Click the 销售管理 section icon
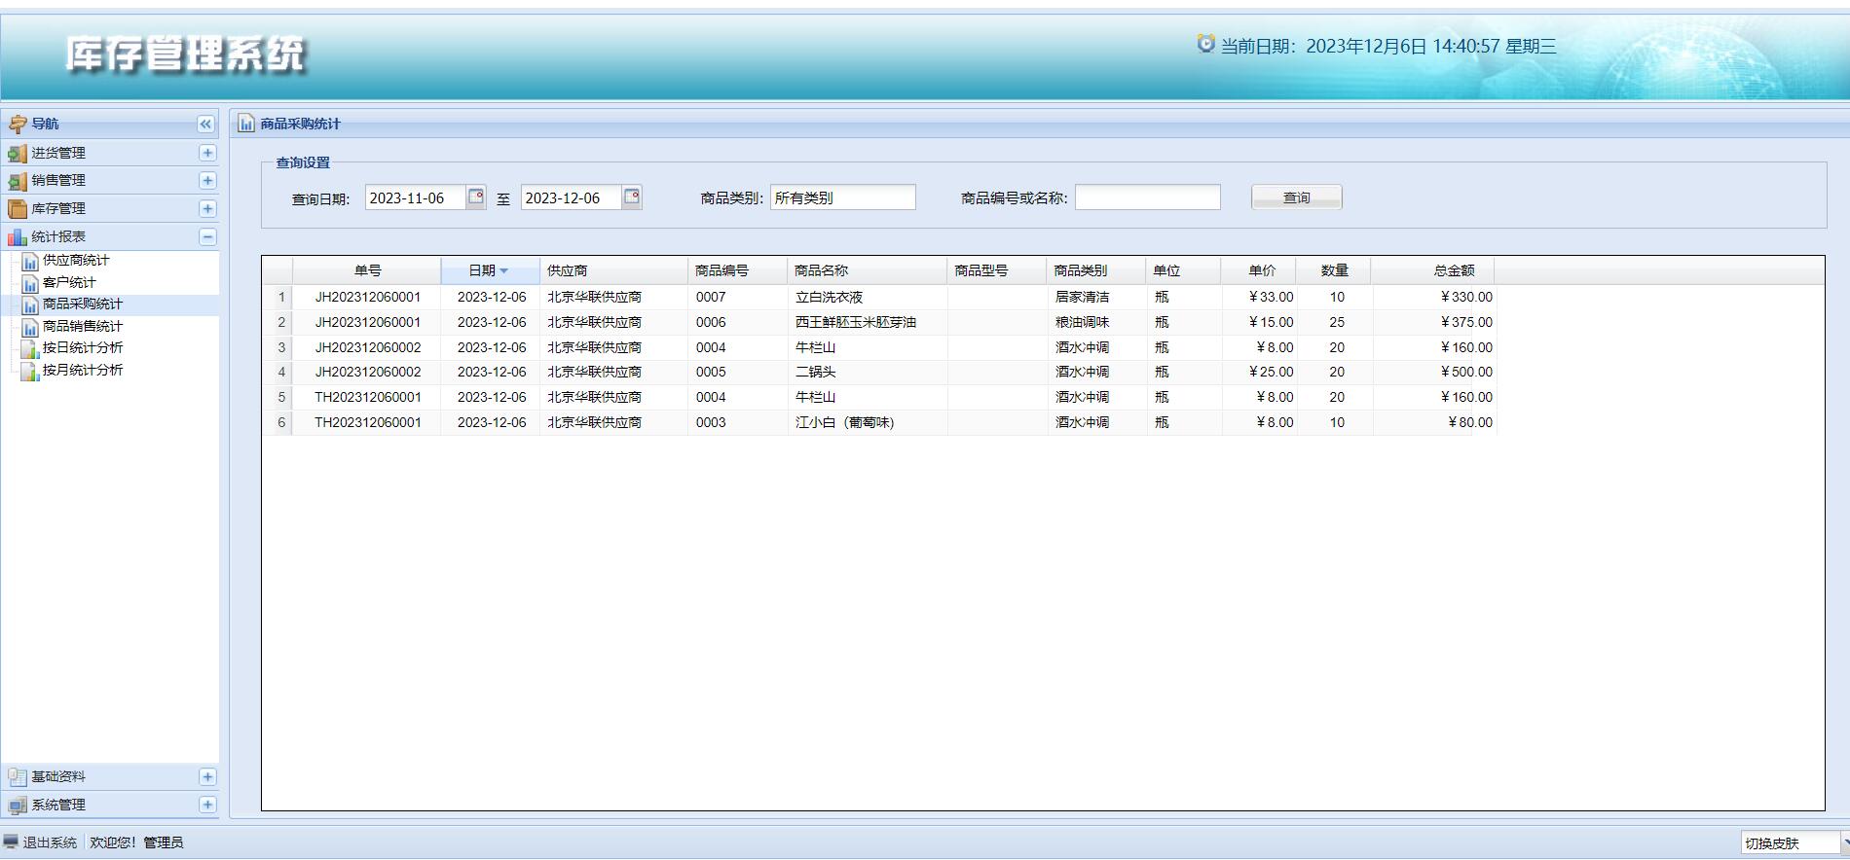This screenshot has width=1850, height=860. click(x=17, y=181)
